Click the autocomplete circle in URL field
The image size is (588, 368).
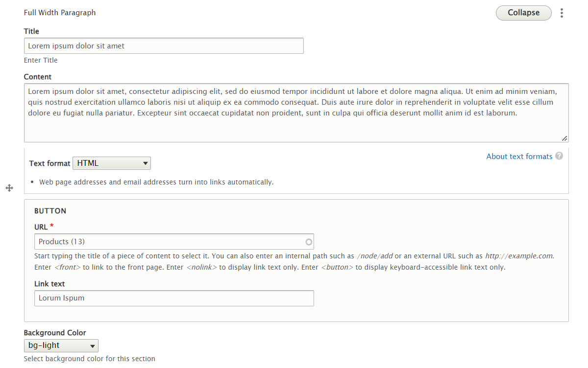click(309, 242)
